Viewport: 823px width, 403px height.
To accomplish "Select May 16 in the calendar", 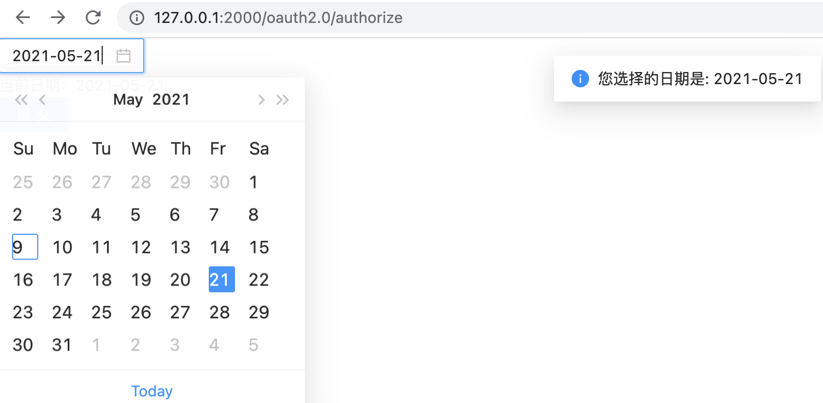I will (23, 280).
